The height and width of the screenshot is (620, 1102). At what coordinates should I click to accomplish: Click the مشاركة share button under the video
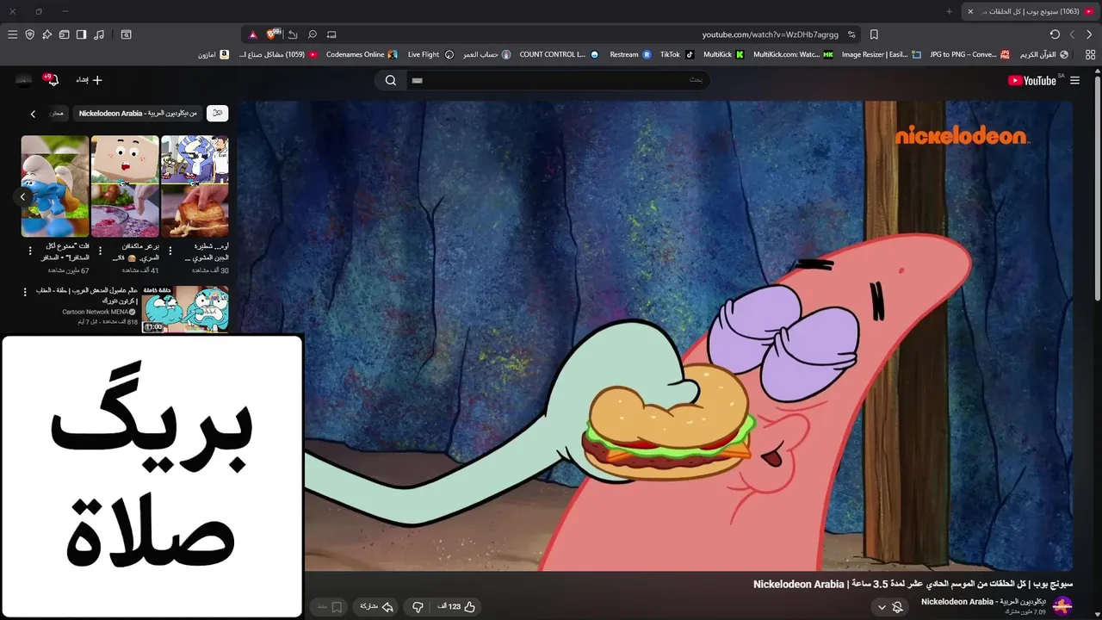tap(375, 606)
